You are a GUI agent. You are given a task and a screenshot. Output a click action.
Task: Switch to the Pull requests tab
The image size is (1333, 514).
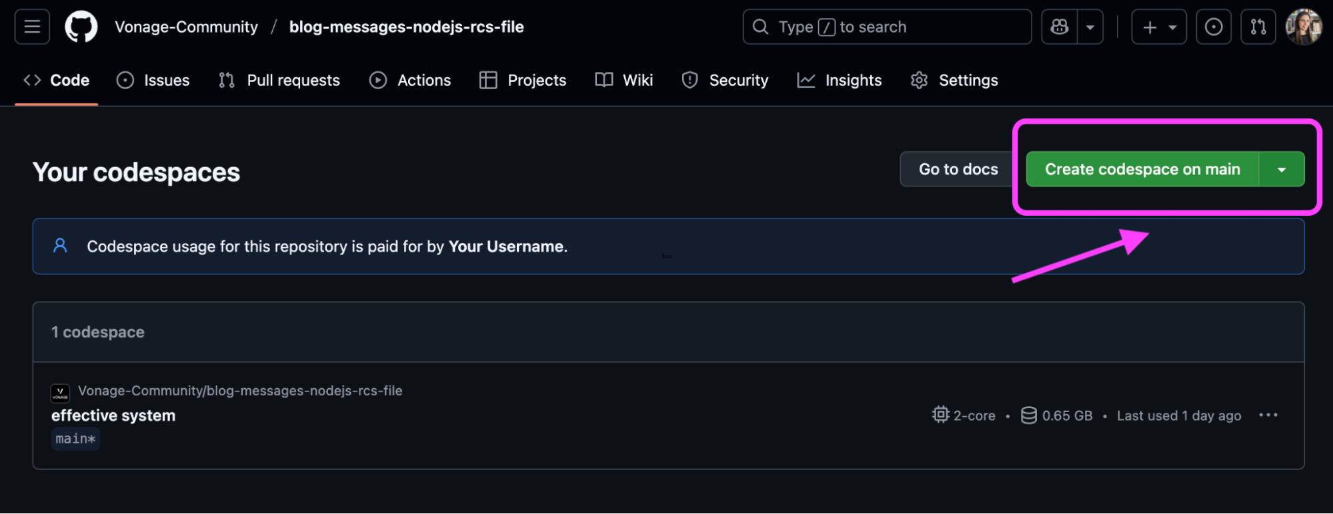tap(279, 80)
